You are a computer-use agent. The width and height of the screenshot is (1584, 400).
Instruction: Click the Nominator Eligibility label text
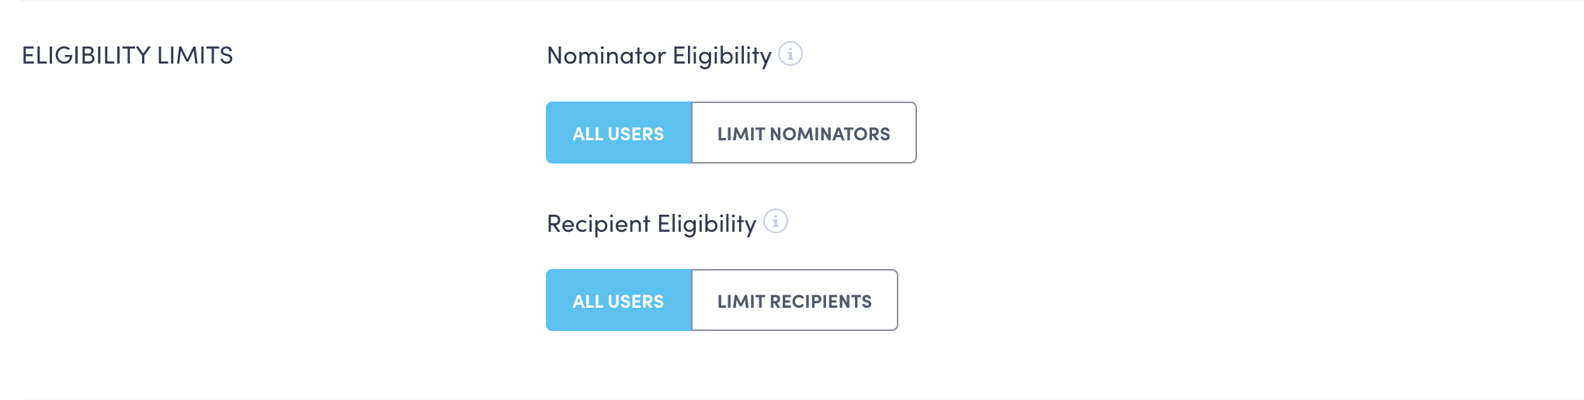(658, 56)
